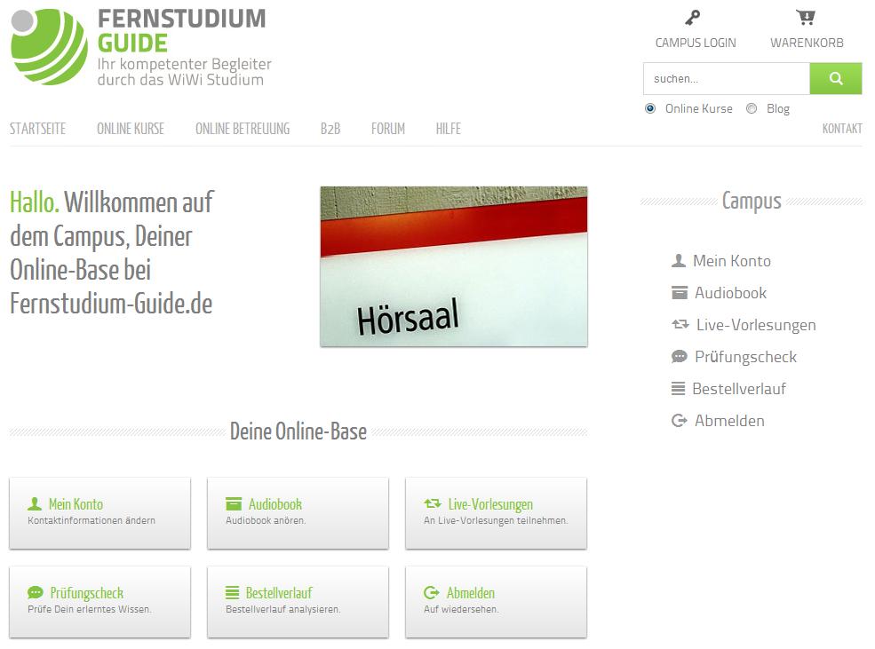Focus the suchen... search input field
Image resolution: width=875 pixels, height=649 pixels.
(x=726, y=79)
